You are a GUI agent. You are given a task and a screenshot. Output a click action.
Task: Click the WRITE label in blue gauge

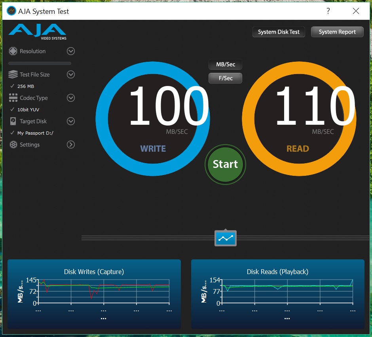pos(153,149)
